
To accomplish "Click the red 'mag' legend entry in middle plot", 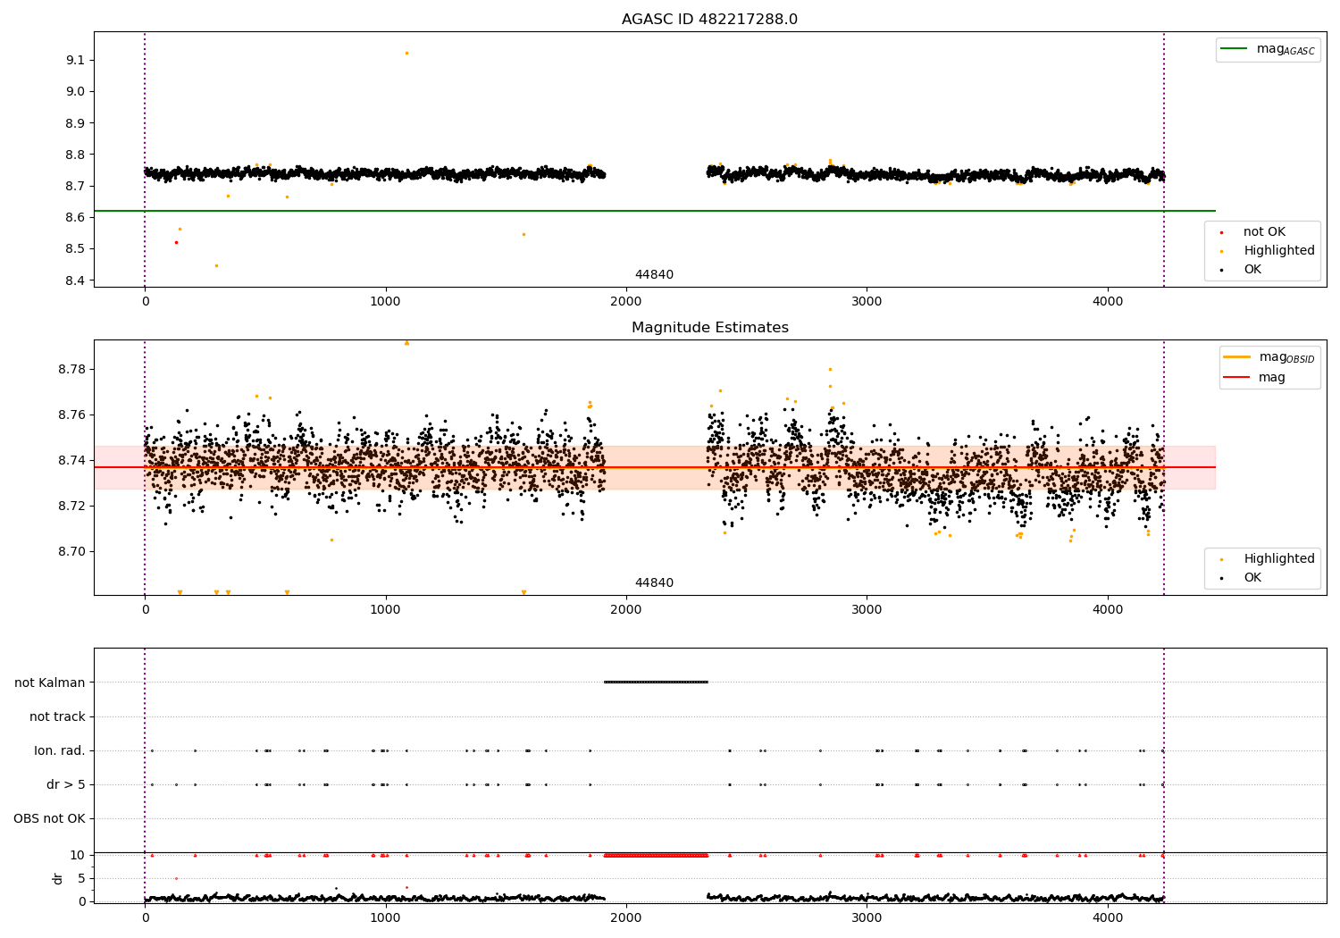I will [1254, 378].
